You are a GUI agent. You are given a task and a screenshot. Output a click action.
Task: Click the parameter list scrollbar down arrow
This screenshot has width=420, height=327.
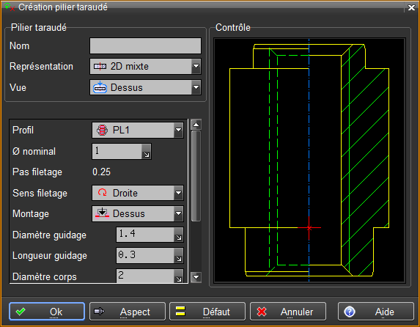(196, 277)
